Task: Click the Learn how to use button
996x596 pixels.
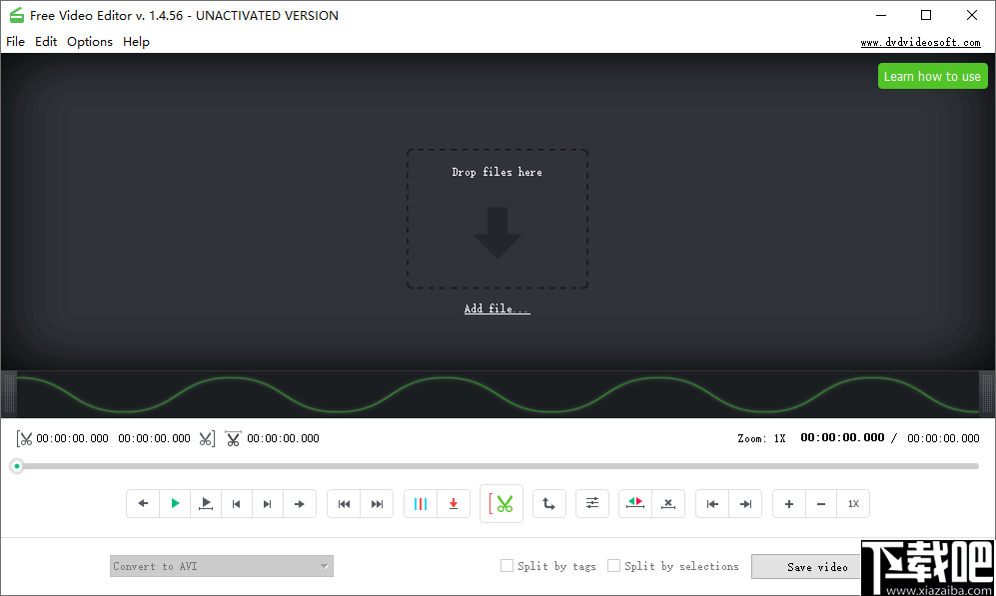Action: click(932, 76)
